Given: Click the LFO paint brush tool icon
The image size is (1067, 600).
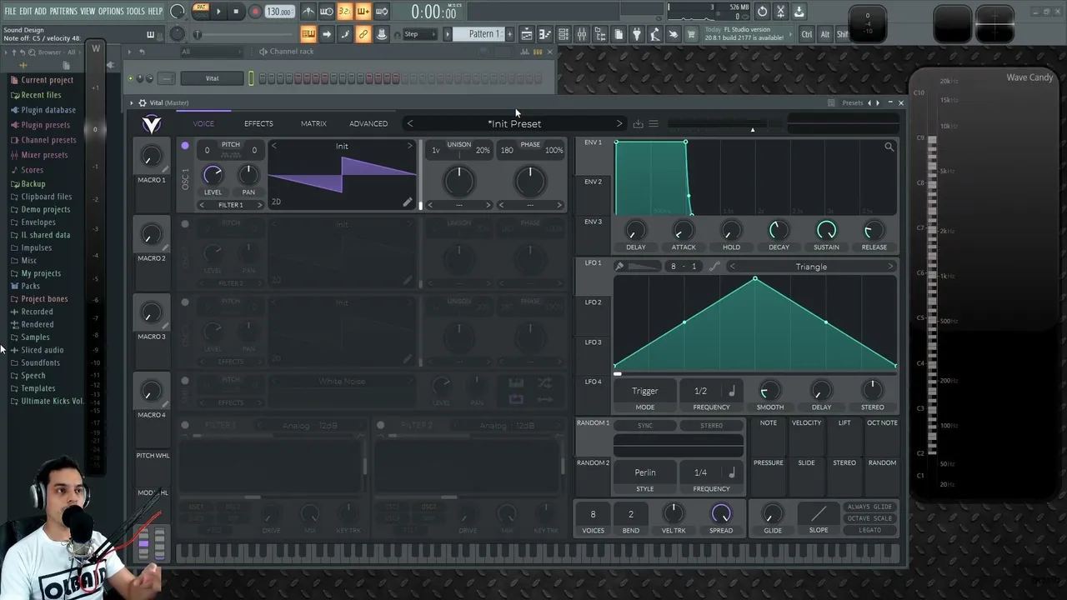Looking at the screenshot, I should [x=619, y=267].
